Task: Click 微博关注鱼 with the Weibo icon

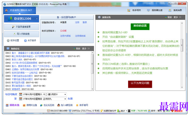Action: (30, 105)
